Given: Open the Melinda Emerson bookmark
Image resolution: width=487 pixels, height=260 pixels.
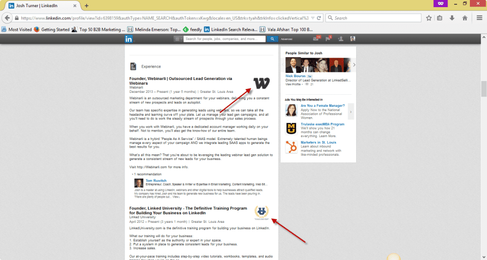Looking at the screenshot, I should coord(154,30).
